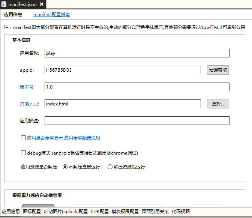The width and height of the screenshot is (252, 218).
Task: Open the 模块权限配置 tab
Action: coord(125,211)
